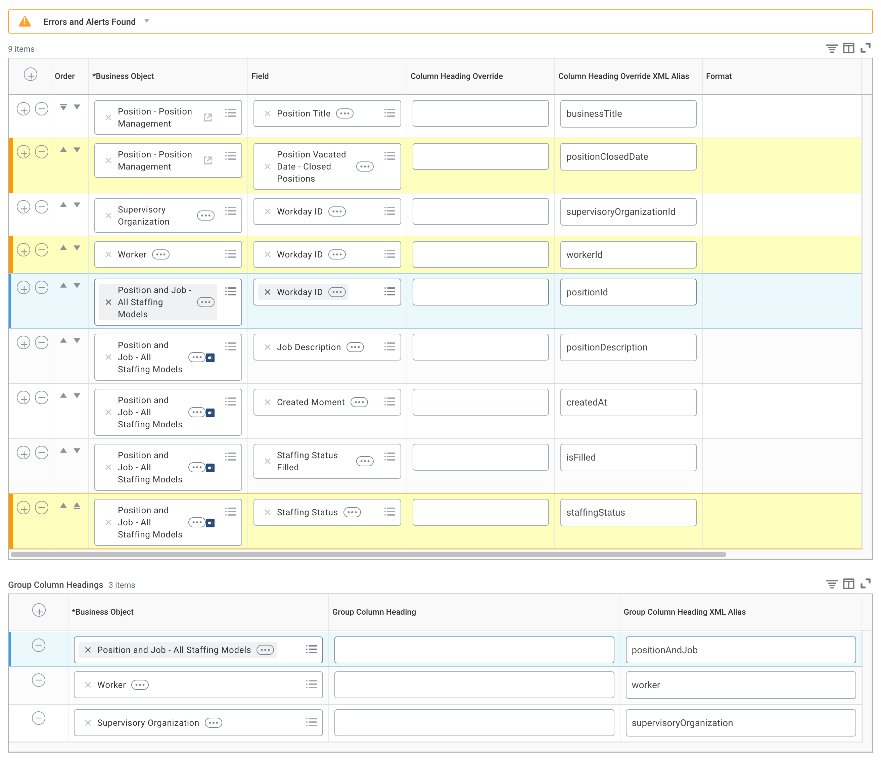Open related actions for Position Vacated Date
The height and width of the screenshot is (760, 881).
[x=365, y=167]
